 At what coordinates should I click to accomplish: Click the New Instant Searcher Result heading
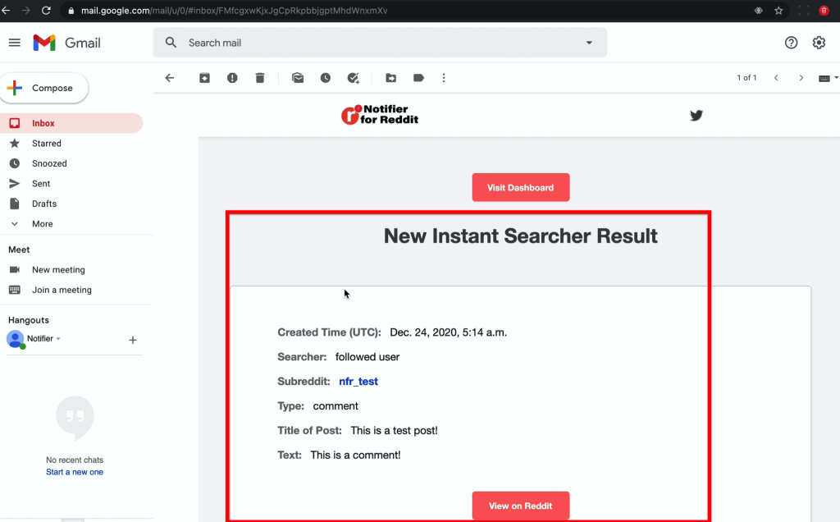pos(520,236)
